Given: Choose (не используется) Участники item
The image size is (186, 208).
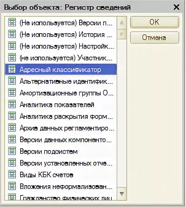Looking at the screenshot, I should (x=61, y=58).
